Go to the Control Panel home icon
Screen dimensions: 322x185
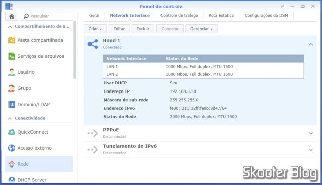pyautogui.click(x=12, y=16)
